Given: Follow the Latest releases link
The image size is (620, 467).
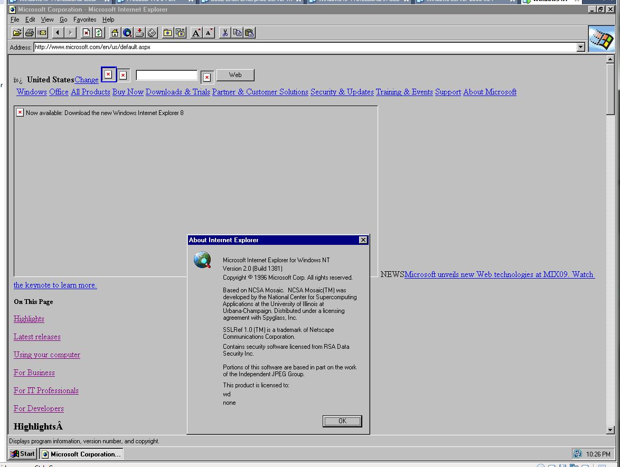Looking at the screenshot, I should click(x=37, y=337).
